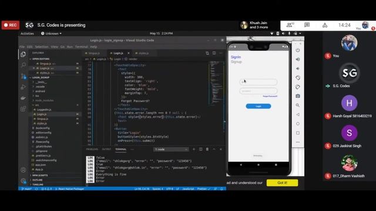Rotate emulator right icon
The height and width of the screenshot is (211, 376).
298,87
